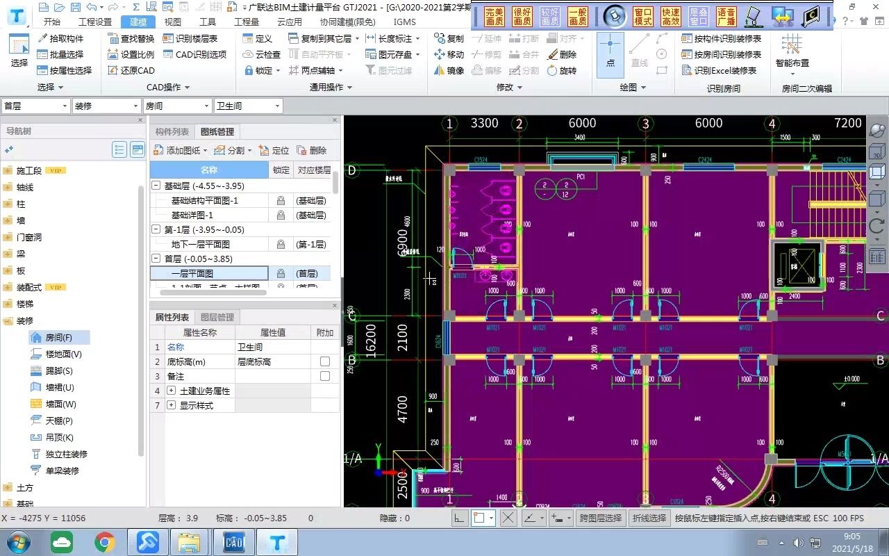
Task: Toggle the 备注 attachment checkbox
Action: coord(324,376)
